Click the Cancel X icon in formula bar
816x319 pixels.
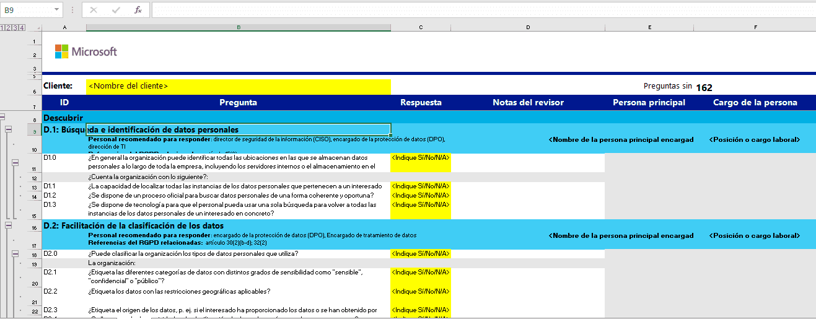click(x=94, y=10)
